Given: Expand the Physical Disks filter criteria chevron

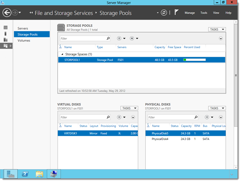Looking at the screenshot, I should pyautogui.click(x=221, y=117).
